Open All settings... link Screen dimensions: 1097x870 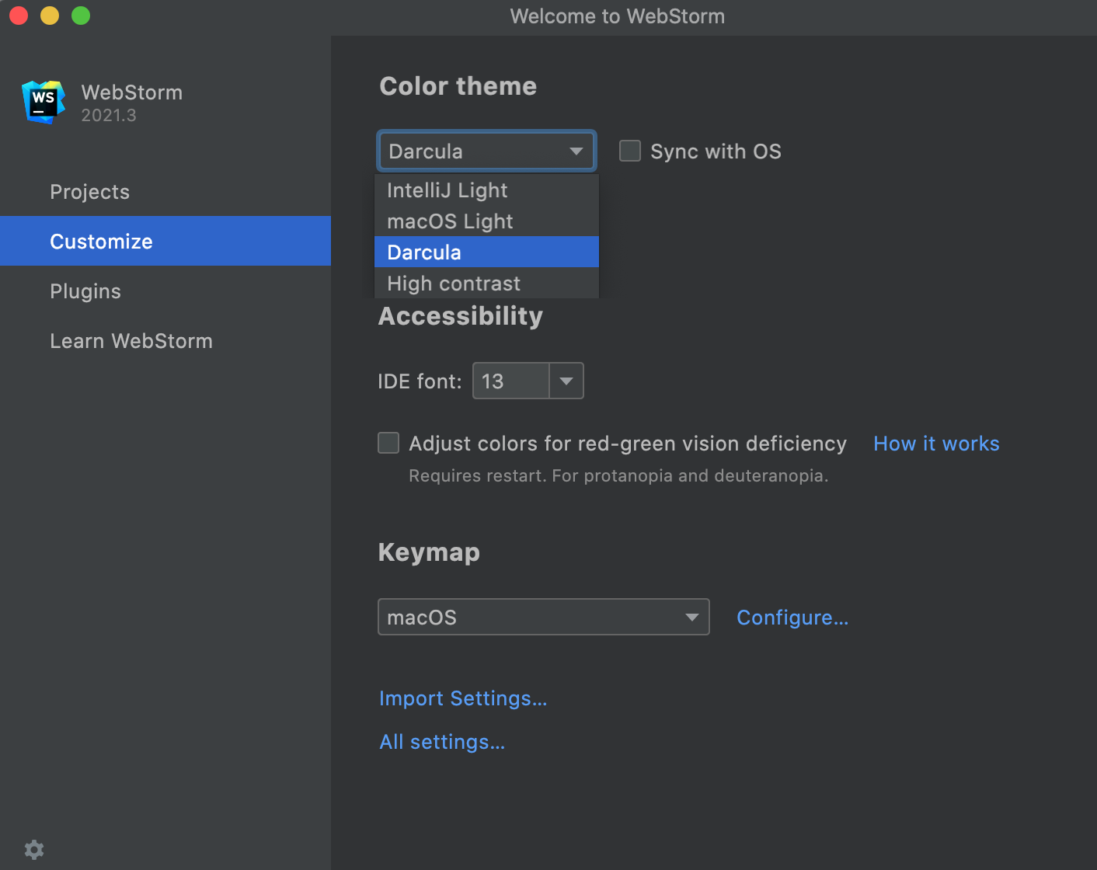pyautogui.click(x=442, y=742)
